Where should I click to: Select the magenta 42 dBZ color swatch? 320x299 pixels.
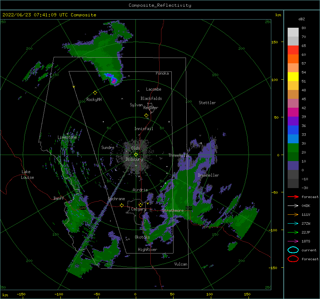293,112
